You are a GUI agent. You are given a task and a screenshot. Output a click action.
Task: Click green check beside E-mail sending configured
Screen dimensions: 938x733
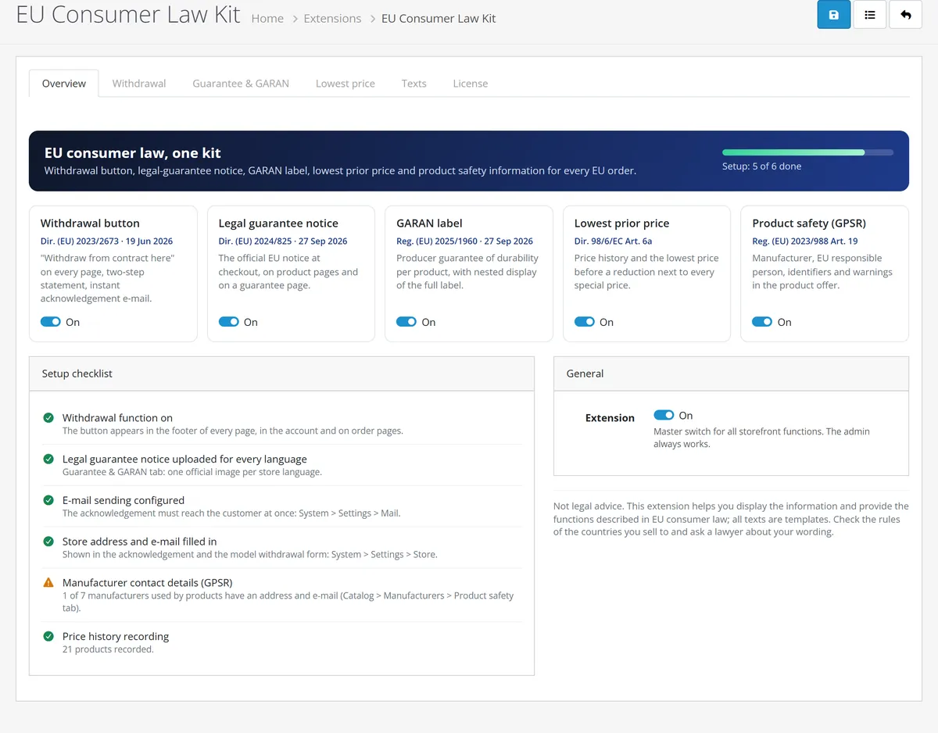[x=48, y=500]
